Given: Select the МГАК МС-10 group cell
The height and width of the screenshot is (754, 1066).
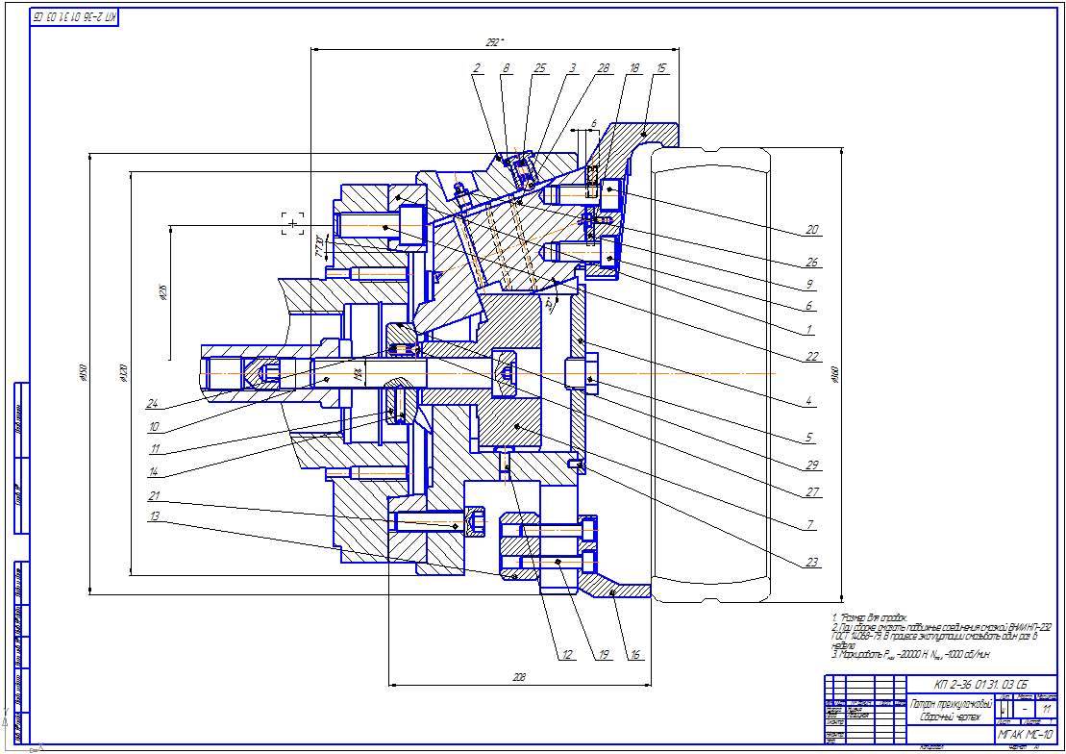Looking at the screenshot, I should point(1027,734).
